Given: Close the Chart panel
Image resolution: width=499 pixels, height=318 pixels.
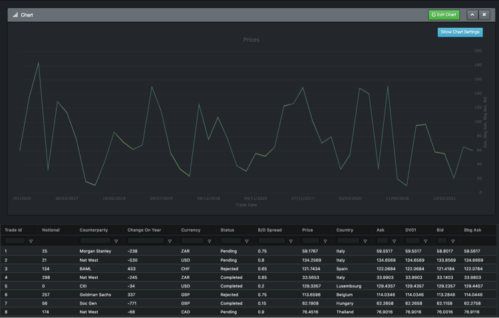Looking at the screenshot, I should pos(484,15).
